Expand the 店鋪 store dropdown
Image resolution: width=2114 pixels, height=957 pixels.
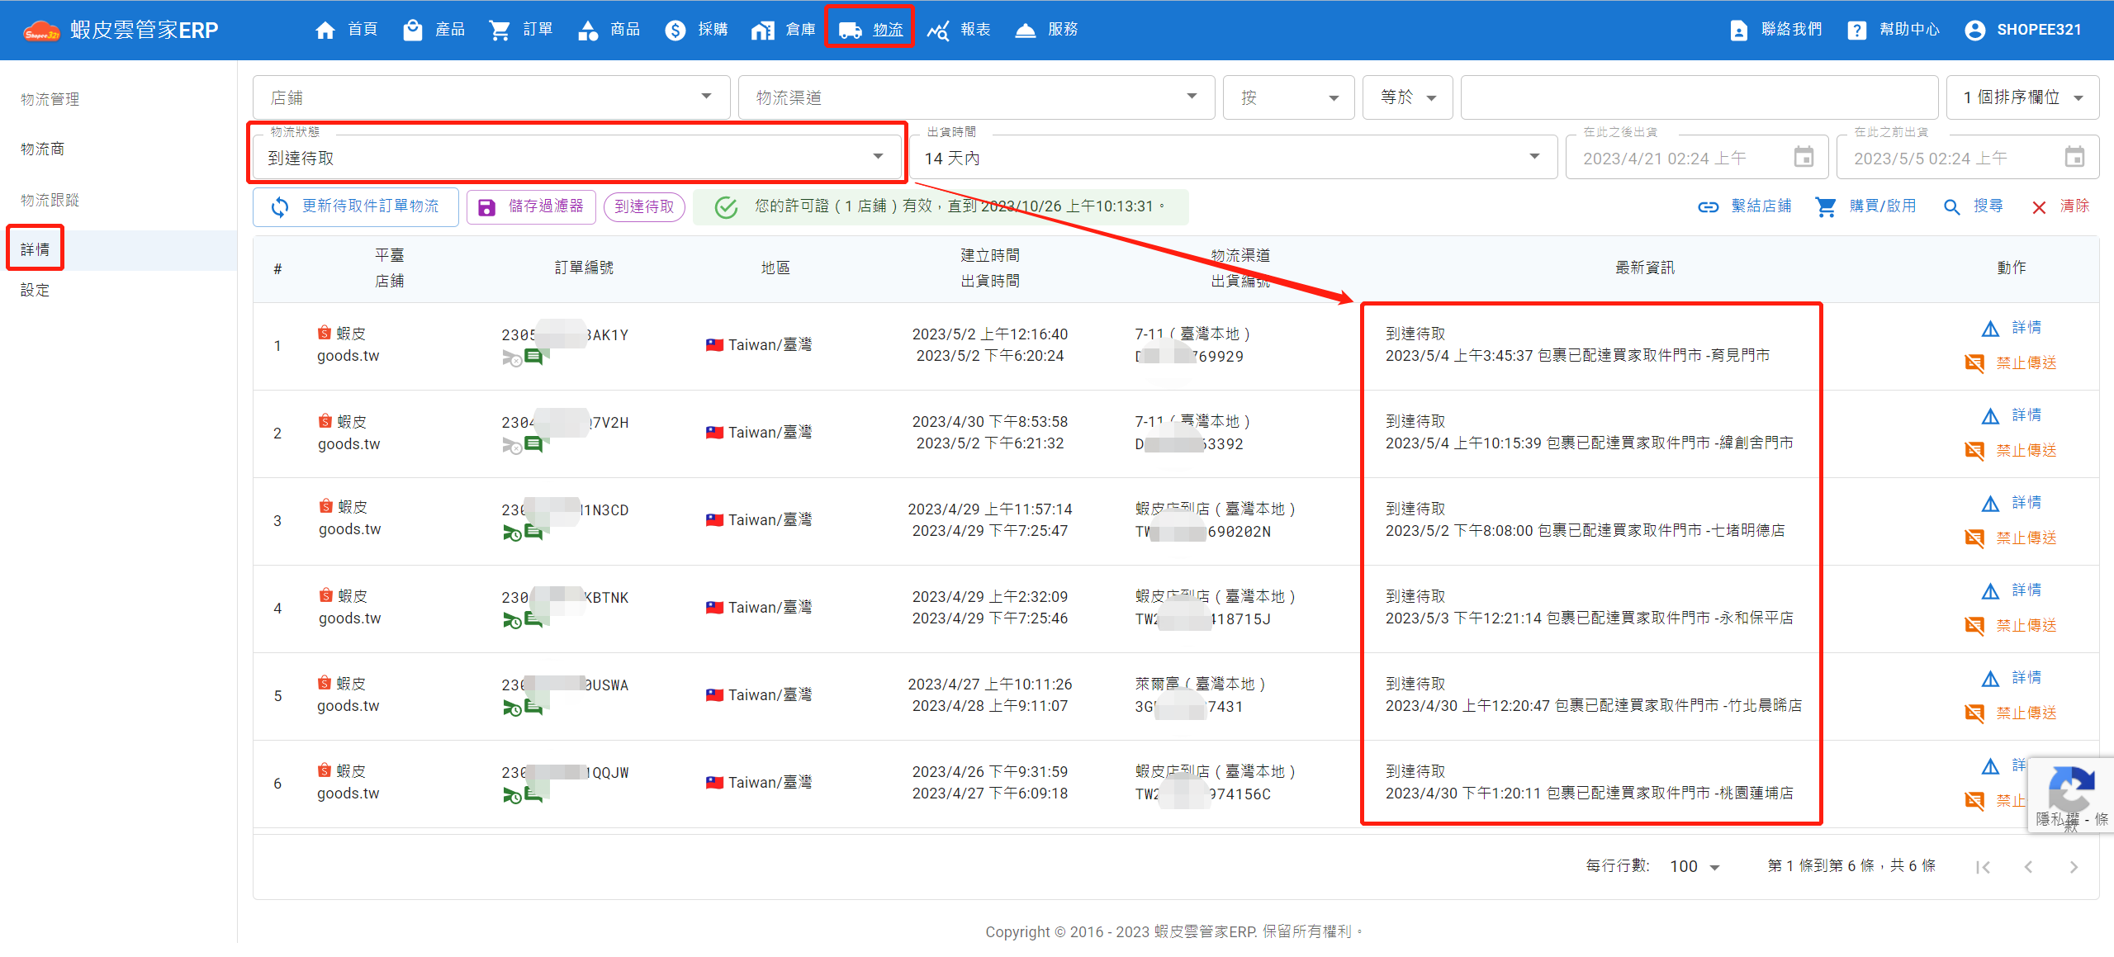[491, 97]
